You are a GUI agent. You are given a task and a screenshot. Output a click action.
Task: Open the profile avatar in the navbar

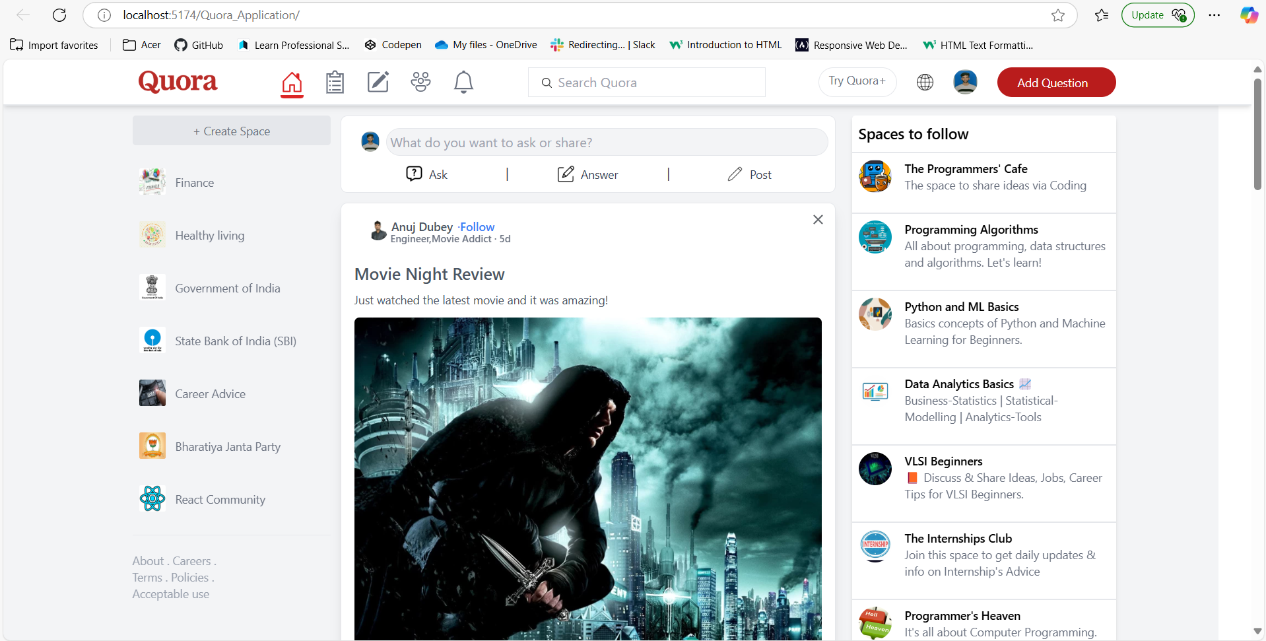965,82
